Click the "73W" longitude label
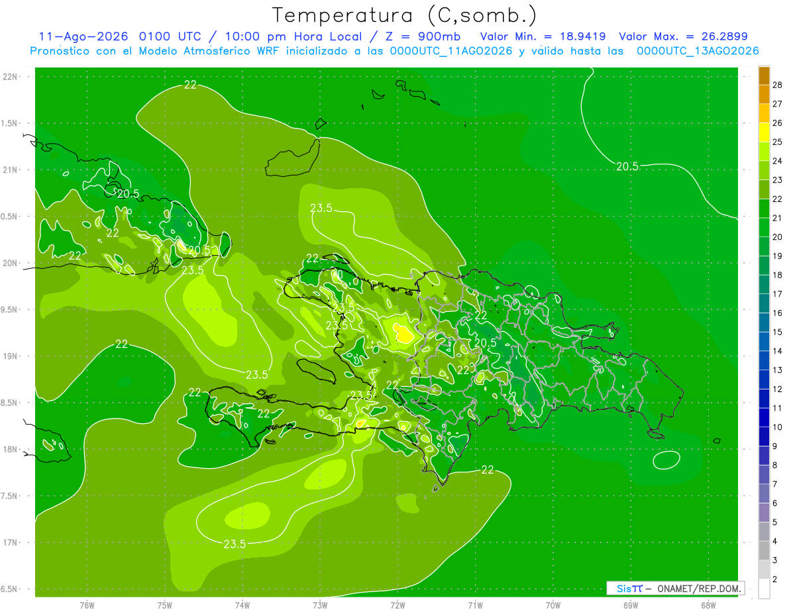 (320, 605)
